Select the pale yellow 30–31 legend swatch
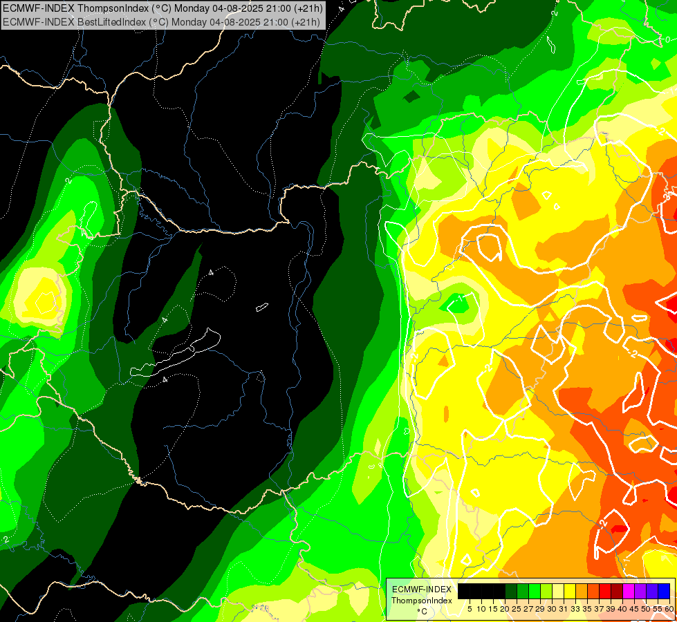 point(558,591)
